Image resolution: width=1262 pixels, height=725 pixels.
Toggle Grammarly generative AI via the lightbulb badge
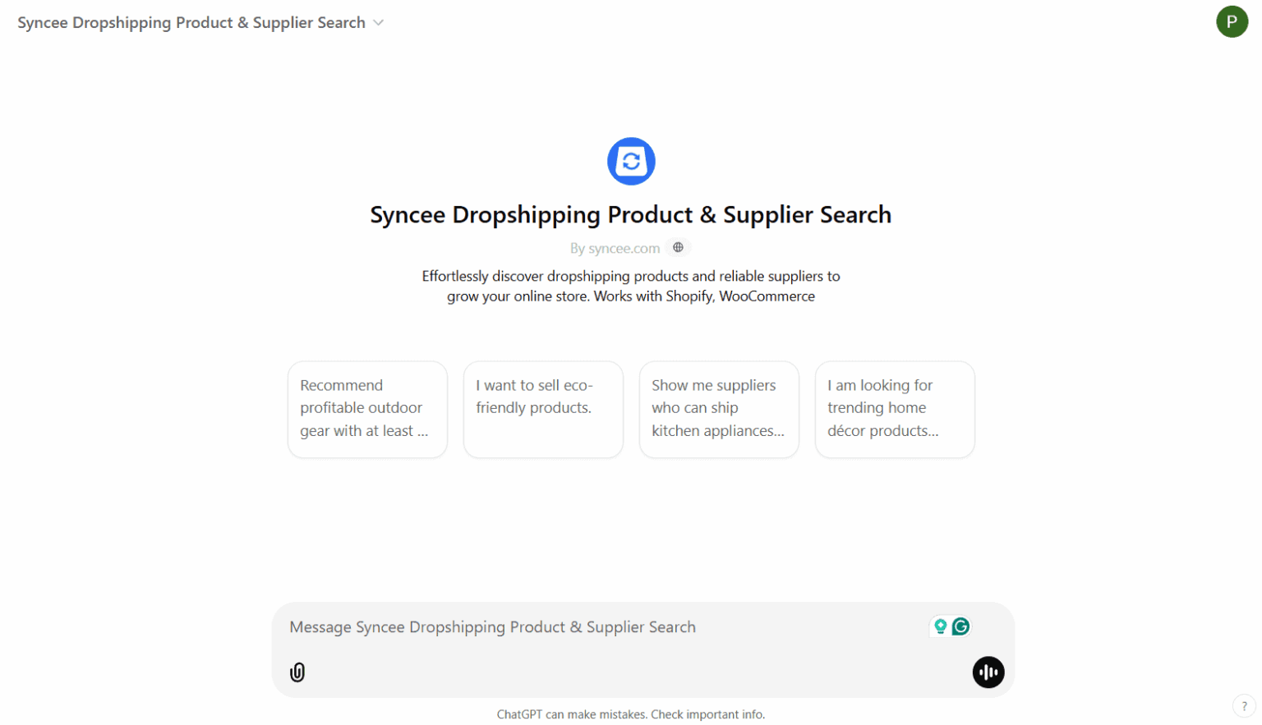(x=940, y=626)
